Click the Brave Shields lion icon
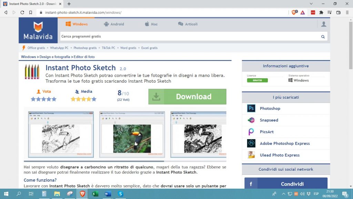Viewport: 353px width, 199px height. (294, 12)
